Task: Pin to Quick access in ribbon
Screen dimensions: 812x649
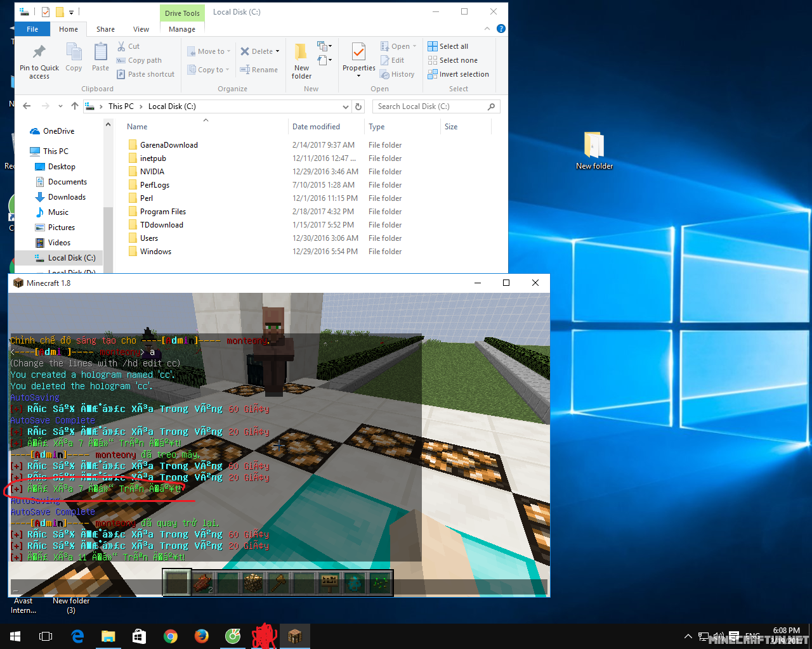Action: 39,61
